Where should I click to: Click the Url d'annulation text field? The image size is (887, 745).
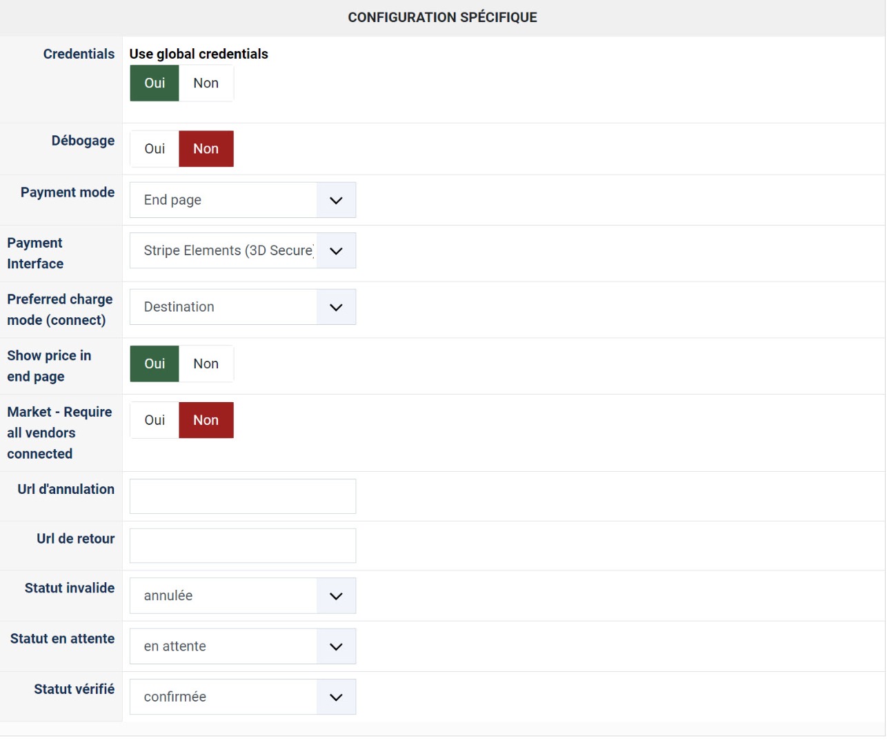[242, 497]
